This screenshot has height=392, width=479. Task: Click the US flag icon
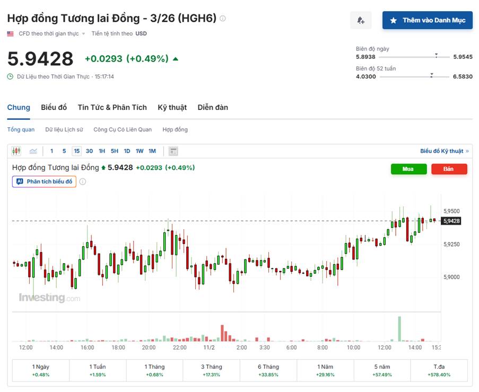click(11, 33)
